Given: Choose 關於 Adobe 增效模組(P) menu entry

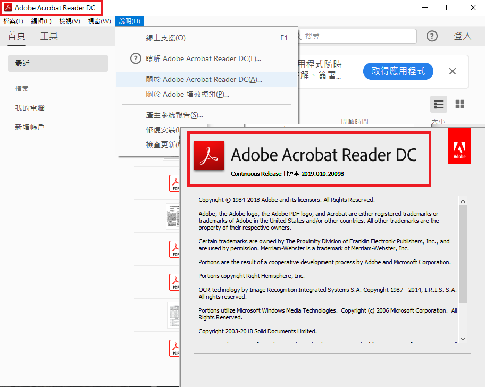Looking at the screenshot, I should pos(188,94).
